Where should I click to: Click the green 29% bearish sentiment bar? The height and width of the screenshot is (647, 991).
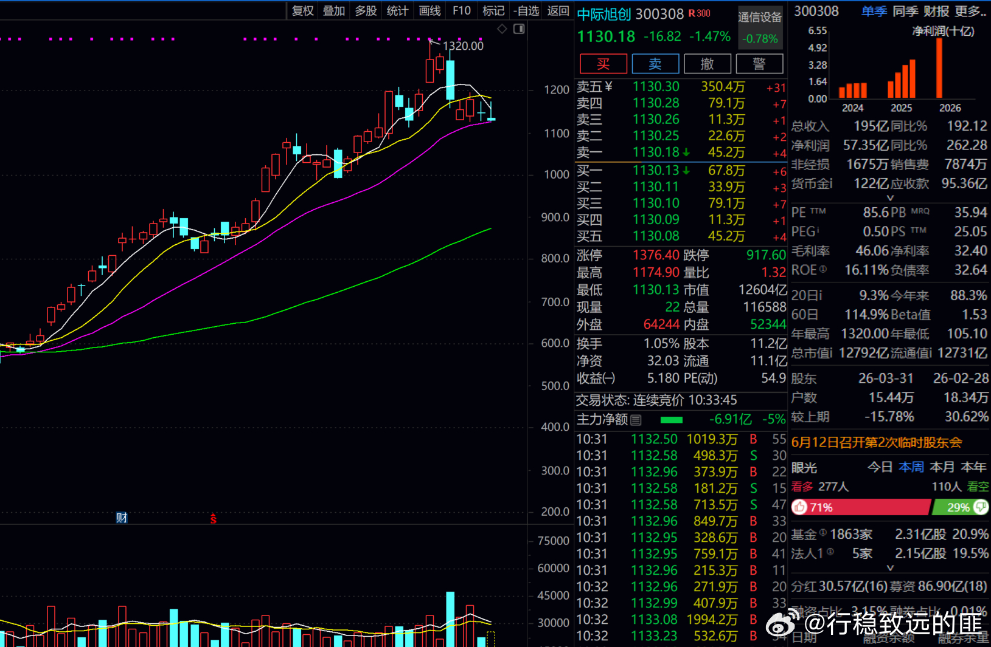(x=959, y=507)
